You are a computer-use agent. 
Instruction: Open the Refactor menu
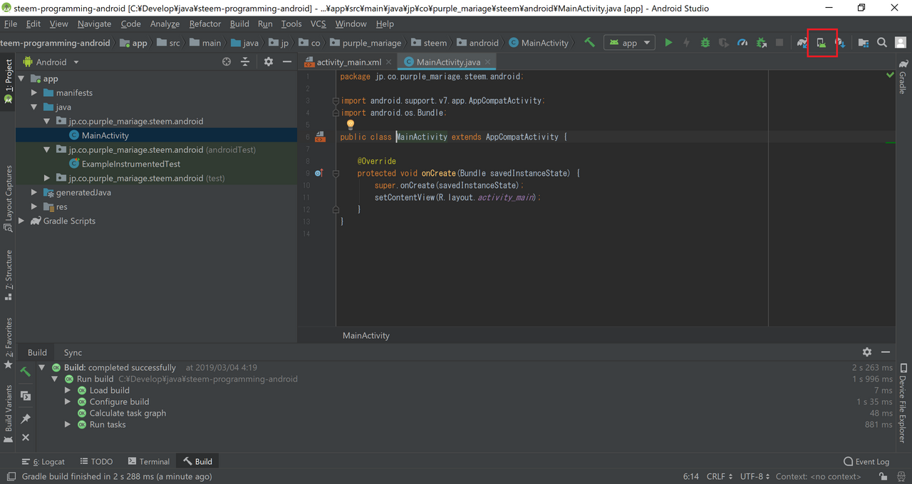(x=204, y=23)
